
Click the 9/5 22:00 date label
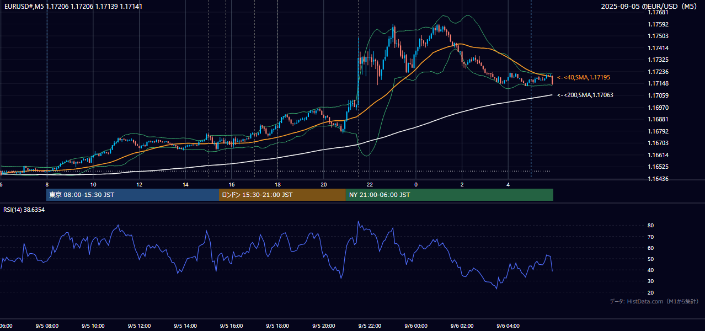coord(370,326)
